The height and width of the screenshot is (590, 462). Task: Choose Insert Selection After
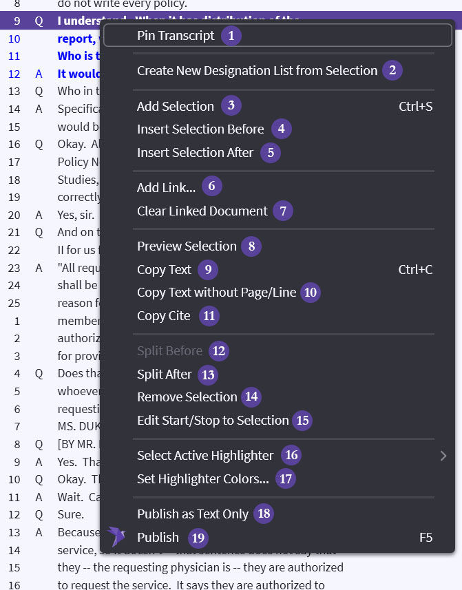click(x=195, y=153)
